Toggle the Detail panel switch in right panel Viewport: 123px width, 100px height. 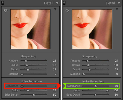[64, 3]
